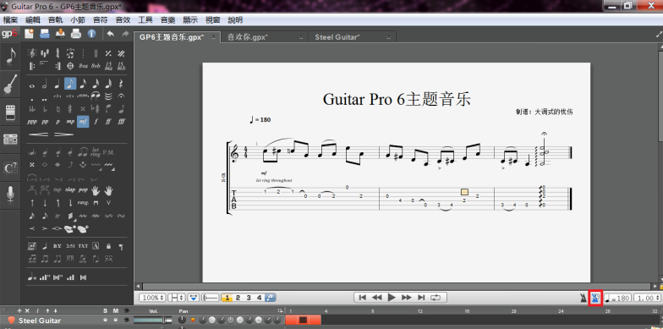
Task: Open the 1.00 playback speed dropdown
Action: pyautogui.click(x=646, y=298)
